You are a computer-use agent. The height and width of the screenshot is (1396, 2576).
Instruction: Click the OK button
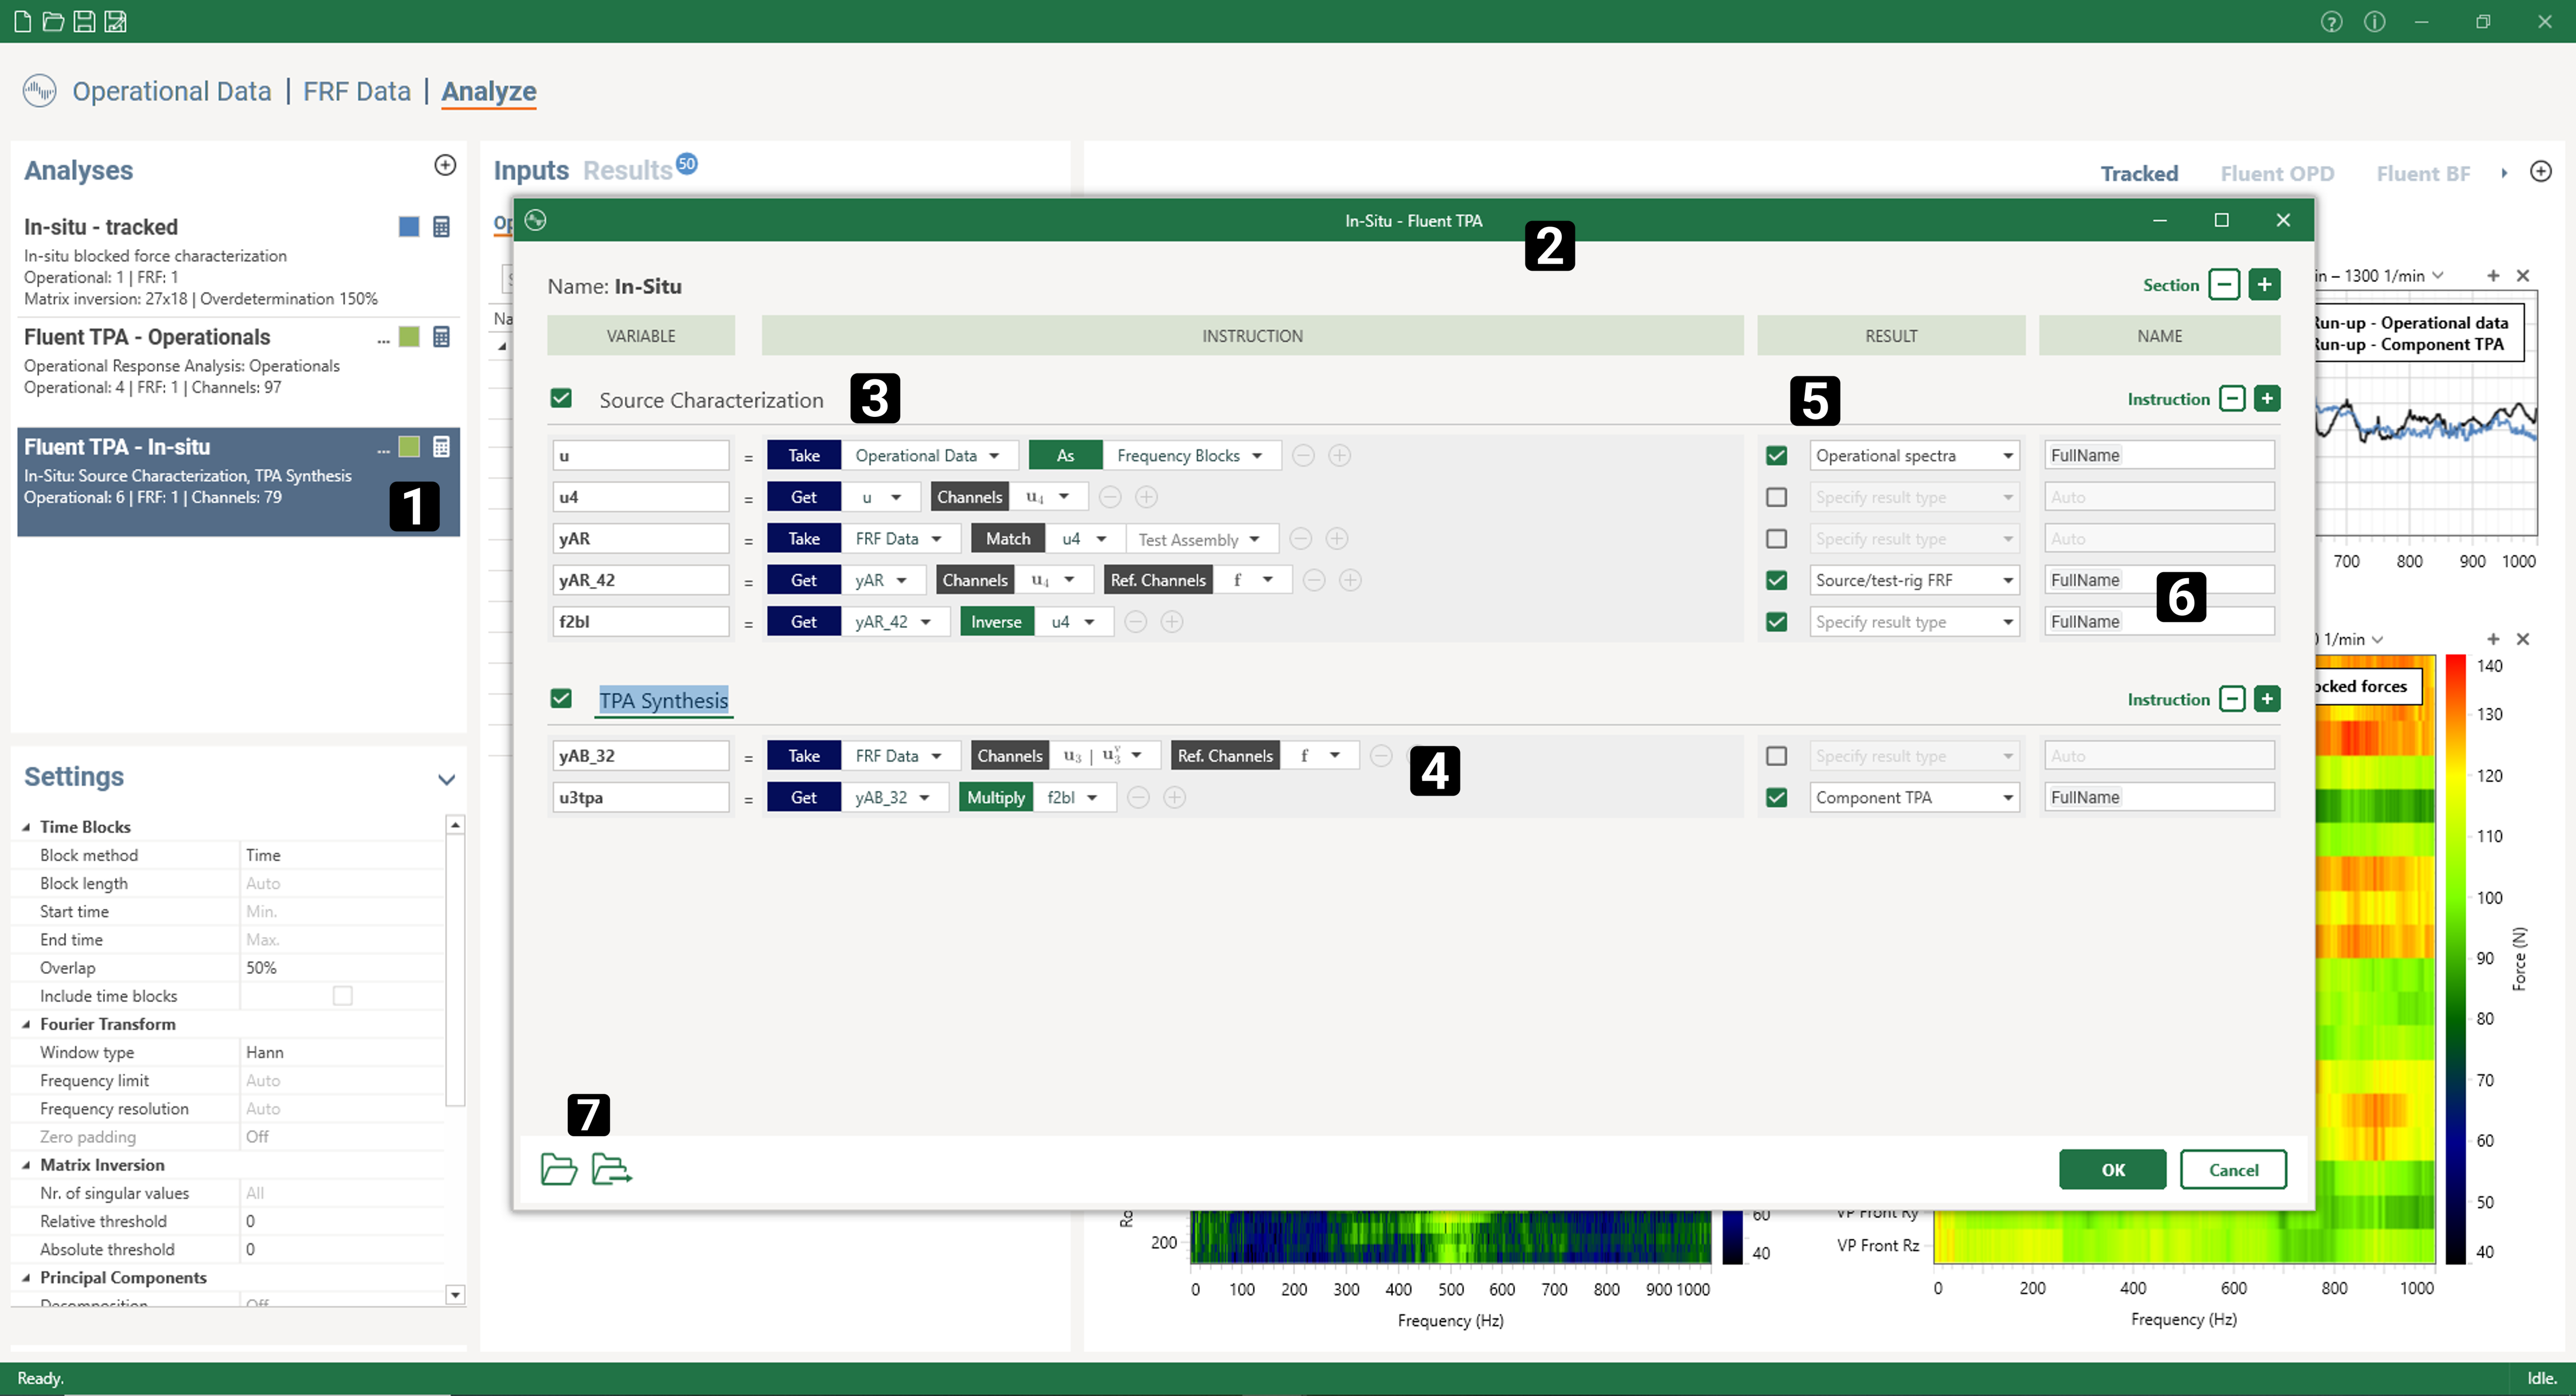click(x=2112, y=1169)
